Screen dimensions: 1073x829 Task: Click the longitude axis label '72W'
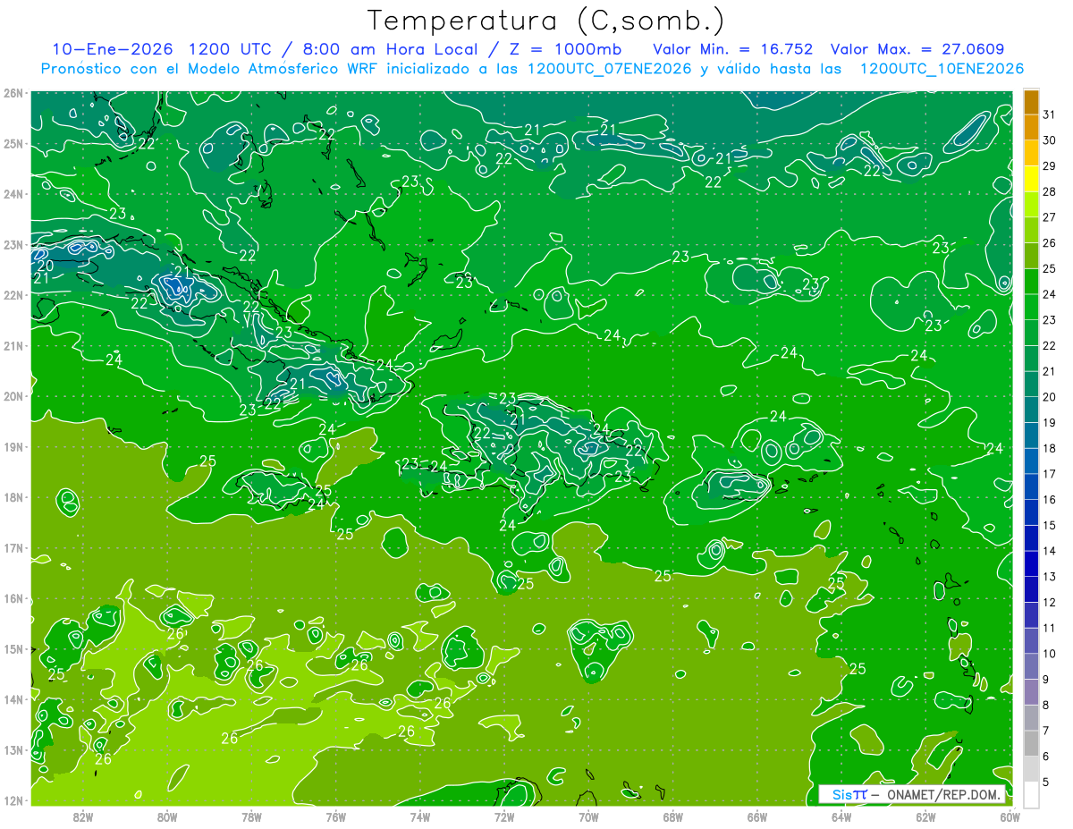504,816
